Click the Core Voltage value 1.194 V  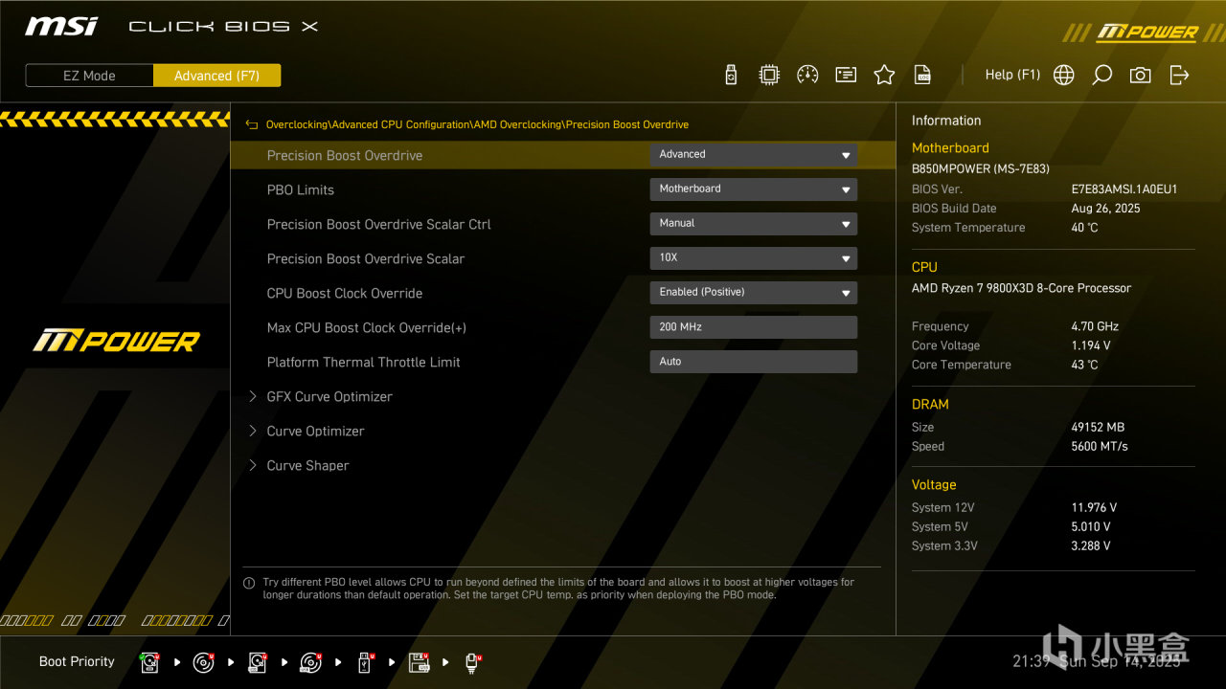[x=1091, y=345]
